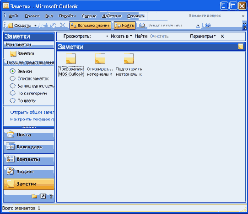Select the Список заметок radio button

[x=12, y=78]
